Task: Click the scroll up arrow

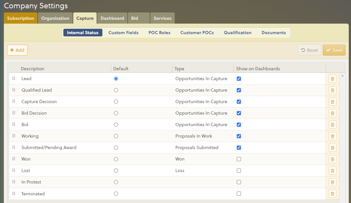Action: point(343,76)
